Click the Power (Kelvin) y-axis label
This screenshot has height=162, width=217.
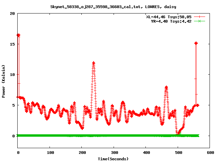click(x=3, y=81)
